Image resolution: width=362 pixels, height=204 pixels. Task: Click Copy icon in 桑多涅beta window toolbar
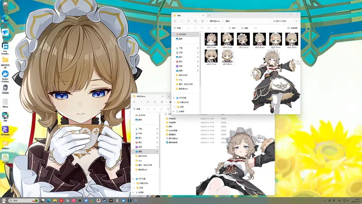coord(154,109)
